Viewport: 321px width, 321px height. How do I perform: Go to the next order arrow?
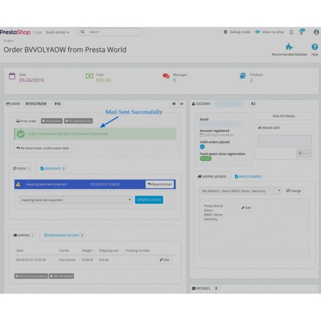pos(182,104)
